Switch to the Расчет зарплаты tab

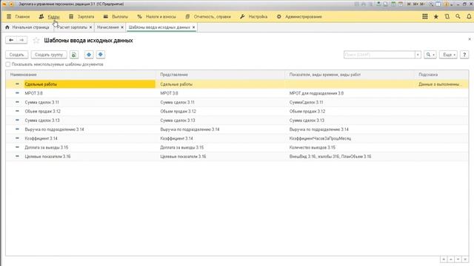tap(72, 27)
